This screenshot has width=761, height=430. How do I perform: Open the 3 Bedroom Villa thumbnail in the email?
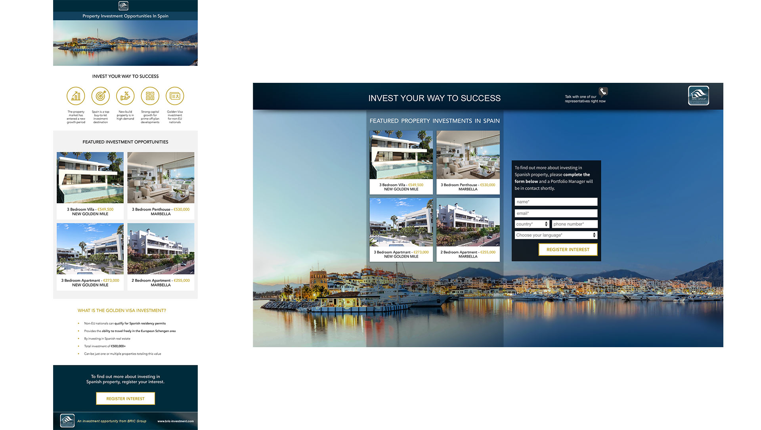[90, 178]
